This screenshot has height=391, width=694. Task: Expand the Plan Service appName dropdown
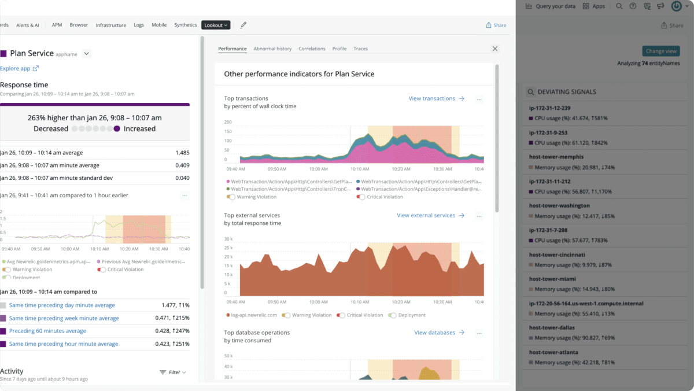(x=86, y=54)
